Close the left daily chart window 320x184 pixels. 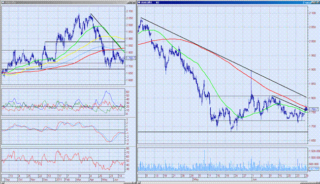click(x=134, y=2)
